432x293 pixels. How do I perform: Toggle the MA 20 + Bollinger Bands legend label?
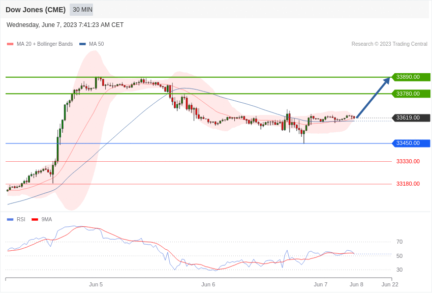[45, 44]
